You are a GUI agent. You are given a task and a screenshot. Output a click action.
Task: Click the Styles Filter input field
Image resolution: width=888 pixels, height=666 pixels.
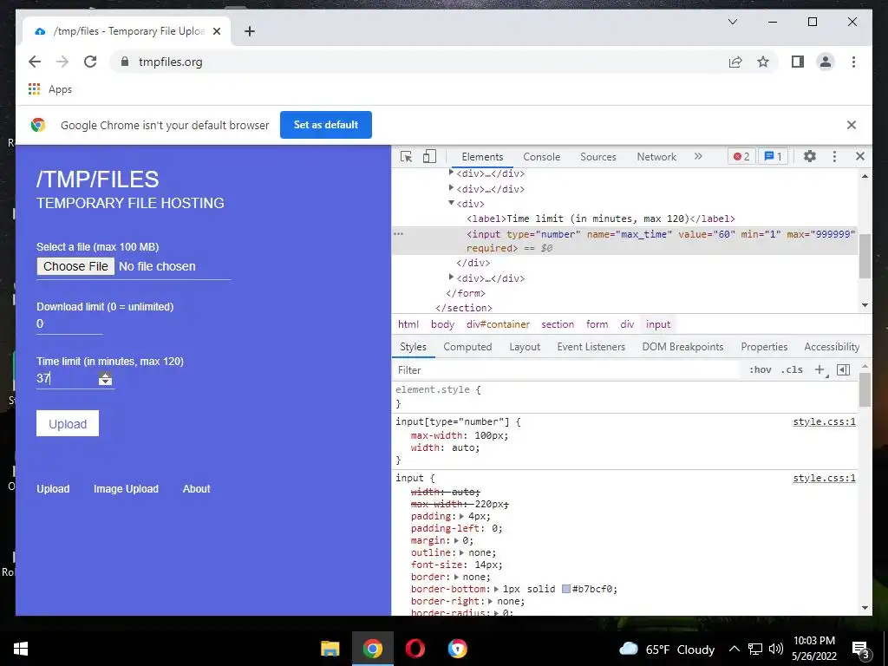[x=566, y=369]
